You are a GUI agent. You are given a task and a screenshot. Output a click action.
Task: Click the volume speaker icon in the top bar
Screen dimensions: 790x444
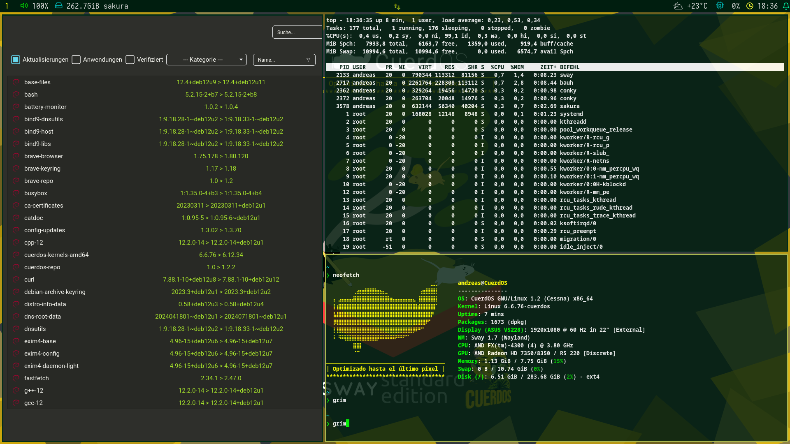pyautogui.click(x=24, y=6)
